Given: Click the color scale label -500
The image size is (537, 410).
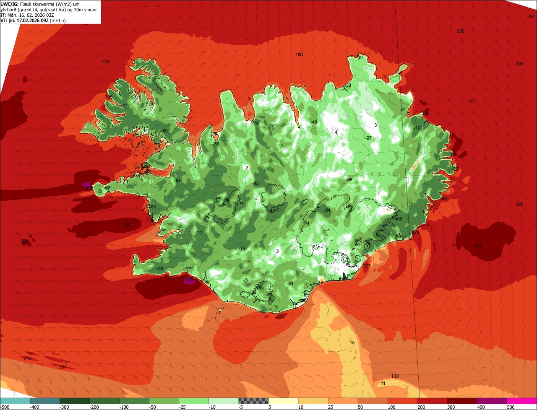Looking at the screenshot, I should [5, 407].
